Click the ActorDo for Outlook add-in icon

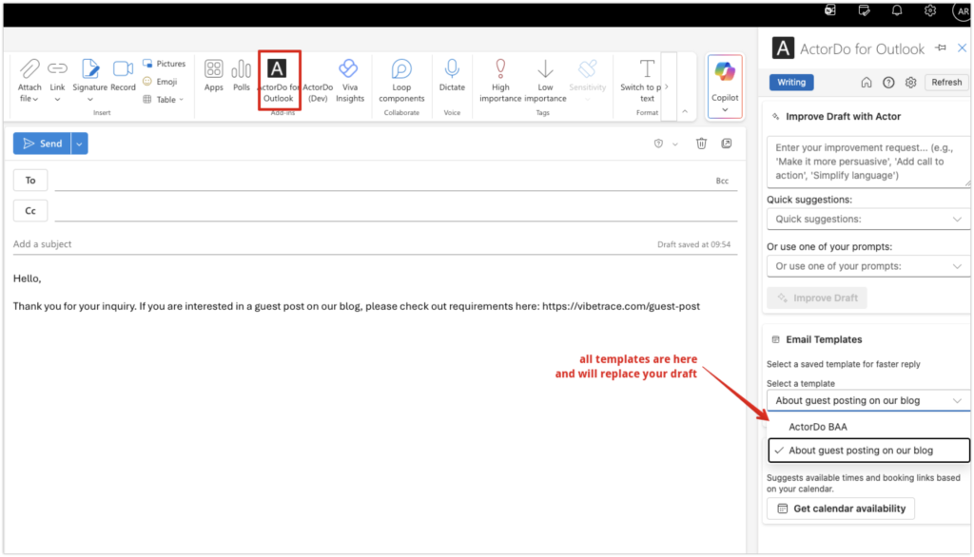tap(278, 78)
